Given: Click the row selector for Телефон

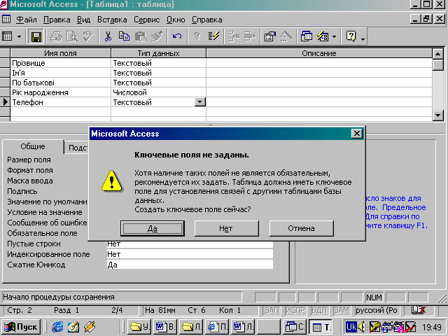Looking at the screenshot, I should pos(5,102).
